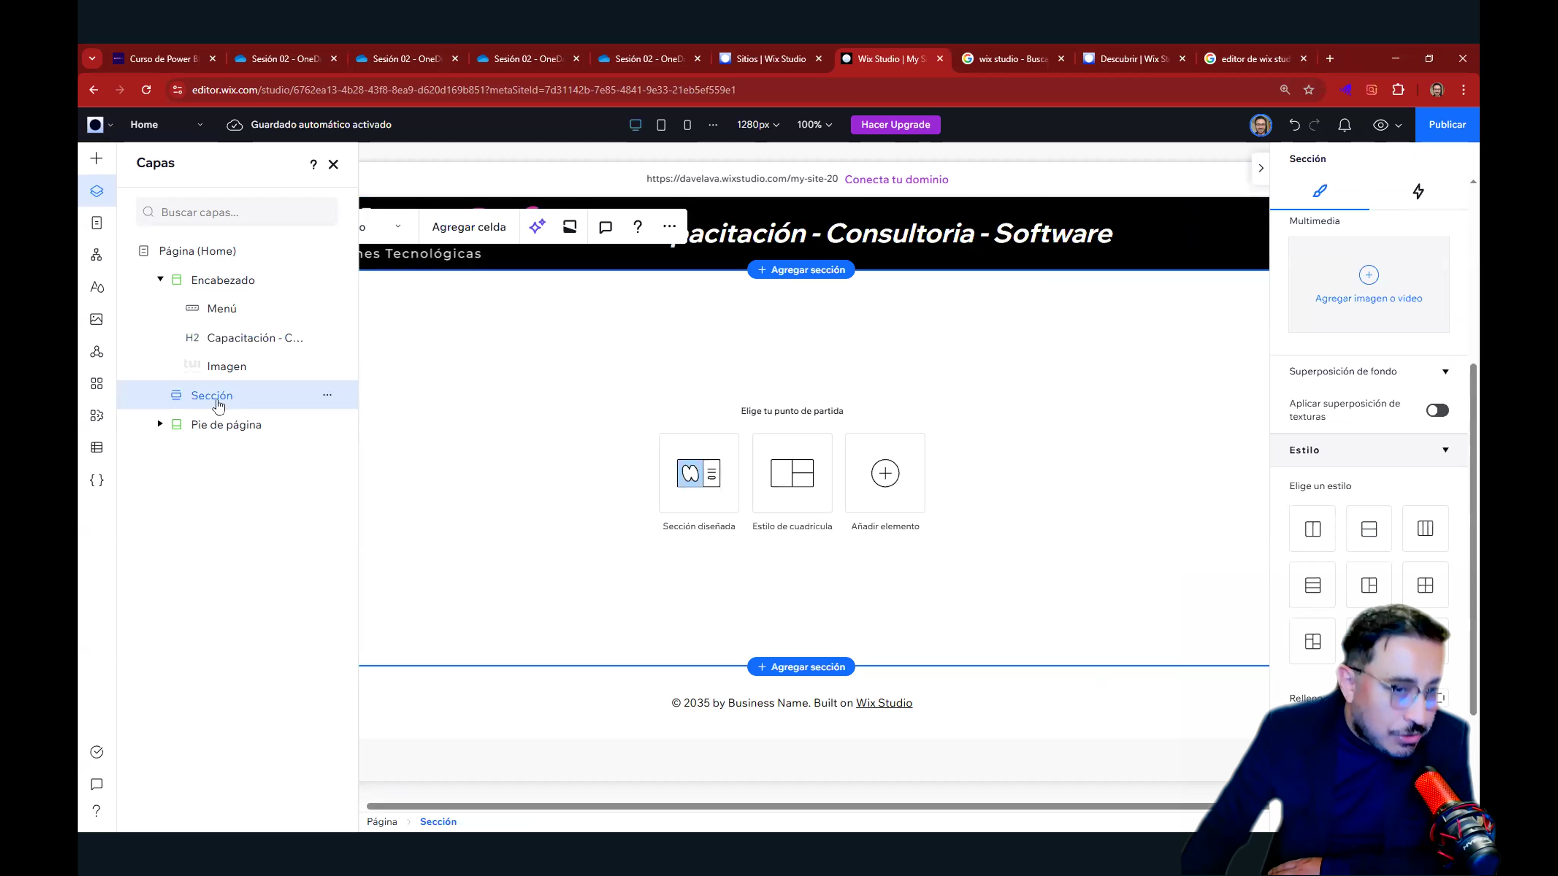1558x876 pixels.
Task: Open breakpoint more options ellipsis
Action: pyautogui.click(x=713, y=125)
